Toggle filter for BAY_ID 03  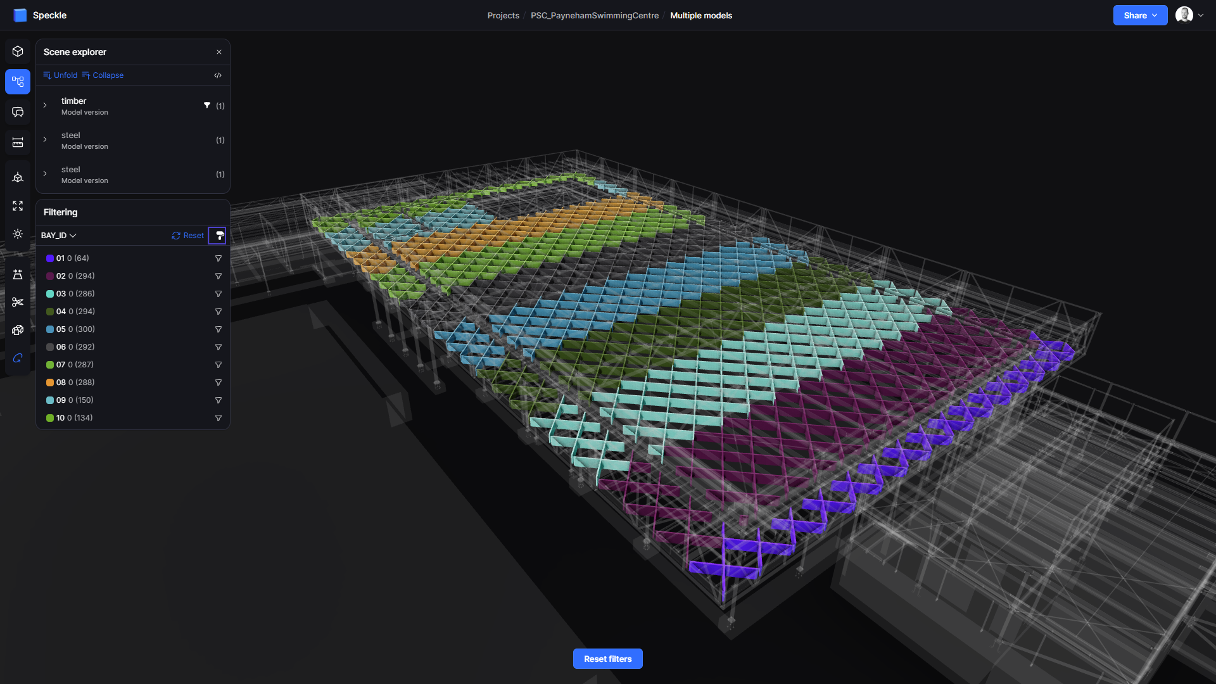point(218,294)
